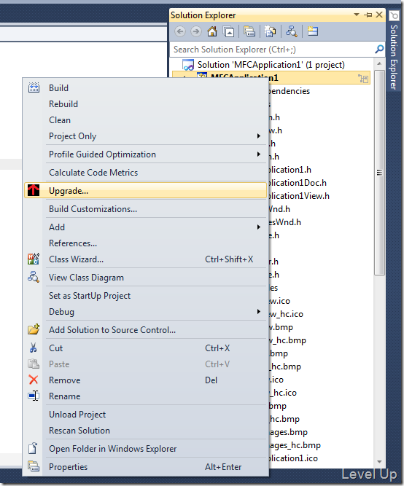Select Upgrade... menu entry
The image size is (404, 486).
click(145, 190)
